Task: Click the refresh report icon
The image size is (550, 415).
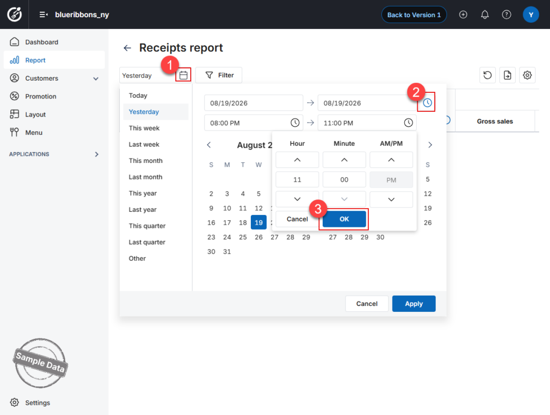Action: [x=487, y=75]
